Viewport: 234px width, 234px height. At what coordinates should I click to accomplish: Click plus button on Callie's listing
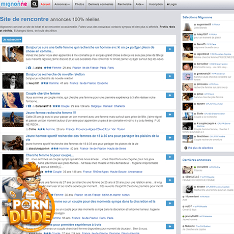click(x=170, y=114)
